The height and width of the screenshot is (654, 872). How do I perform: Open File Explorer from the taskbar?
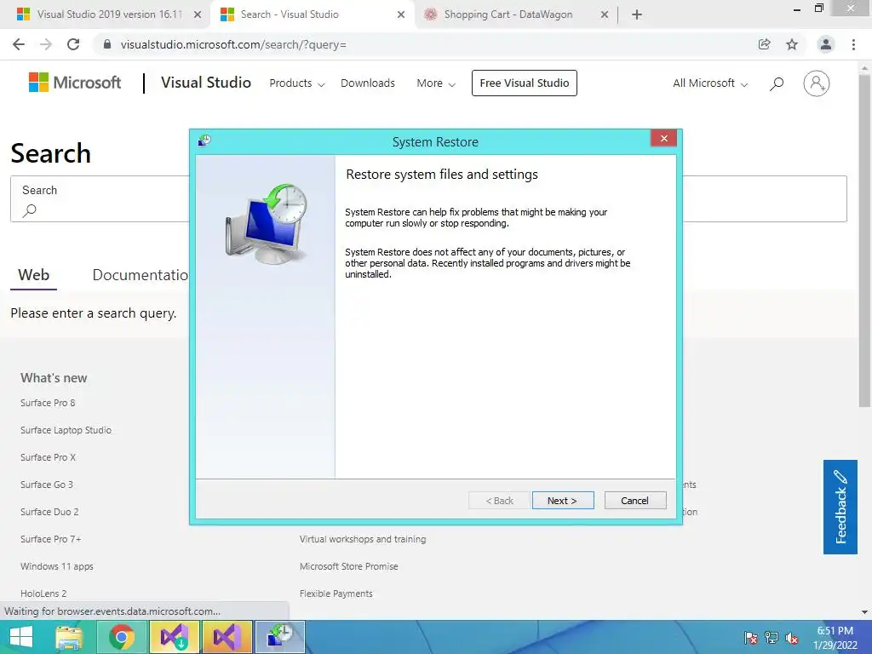pos(69,637)
